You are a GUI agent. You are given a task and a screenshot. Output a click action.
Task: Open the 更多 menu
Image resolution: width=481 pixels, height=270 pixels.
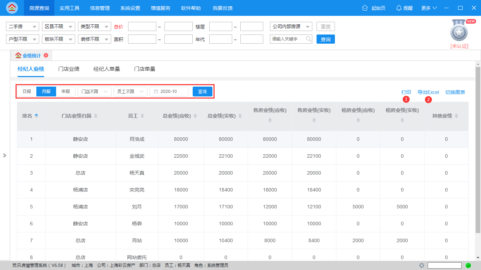(x=429, y=8)
